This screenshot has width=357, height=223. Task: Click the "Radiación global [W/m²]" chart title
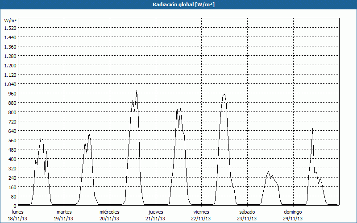(178, 4)
